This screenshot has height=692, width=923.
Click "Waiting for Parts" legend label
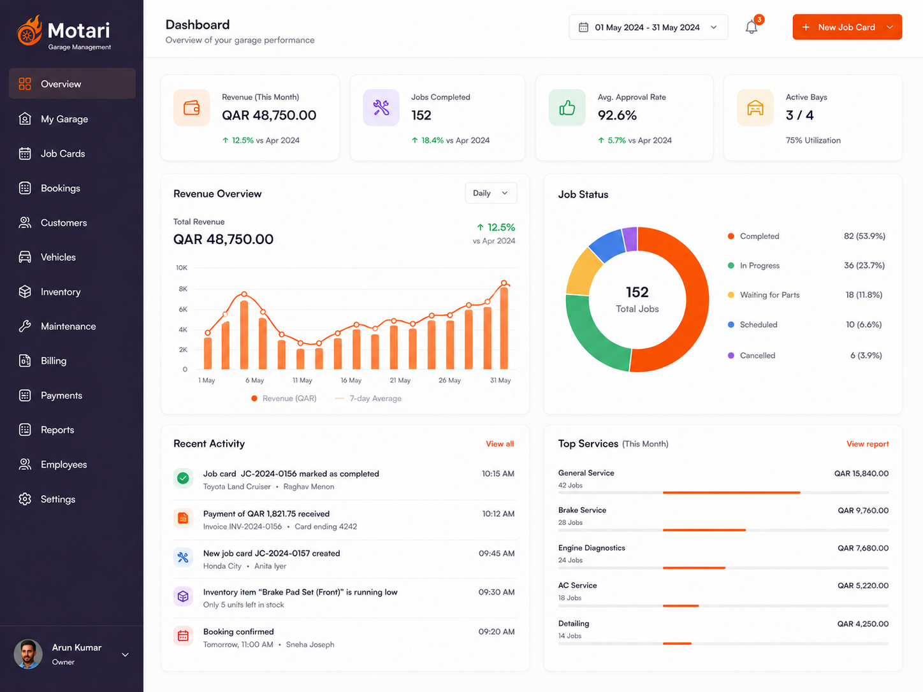point(769,294)
